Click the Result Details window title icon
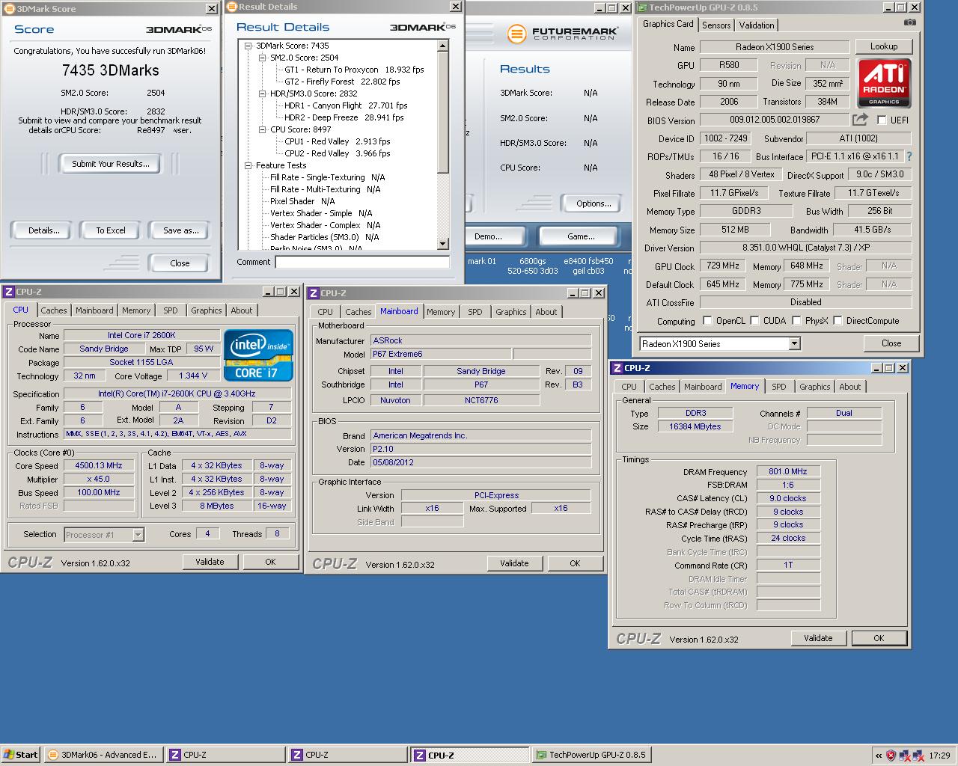The width and height of the screenshot is (958, 766). pos(232,7)
